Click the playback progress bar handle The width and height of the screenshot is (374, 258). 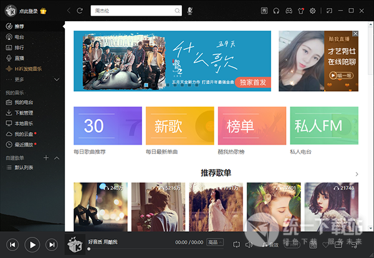point(89,249)
